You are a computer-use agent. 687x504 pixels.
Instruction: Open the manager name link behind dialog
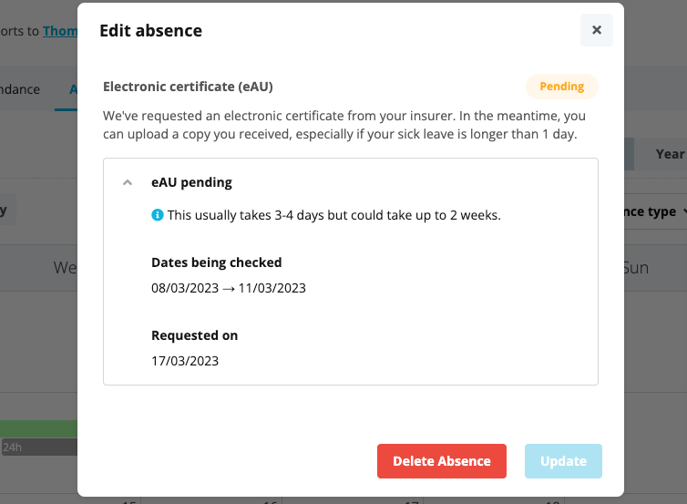tap(59, 31)
